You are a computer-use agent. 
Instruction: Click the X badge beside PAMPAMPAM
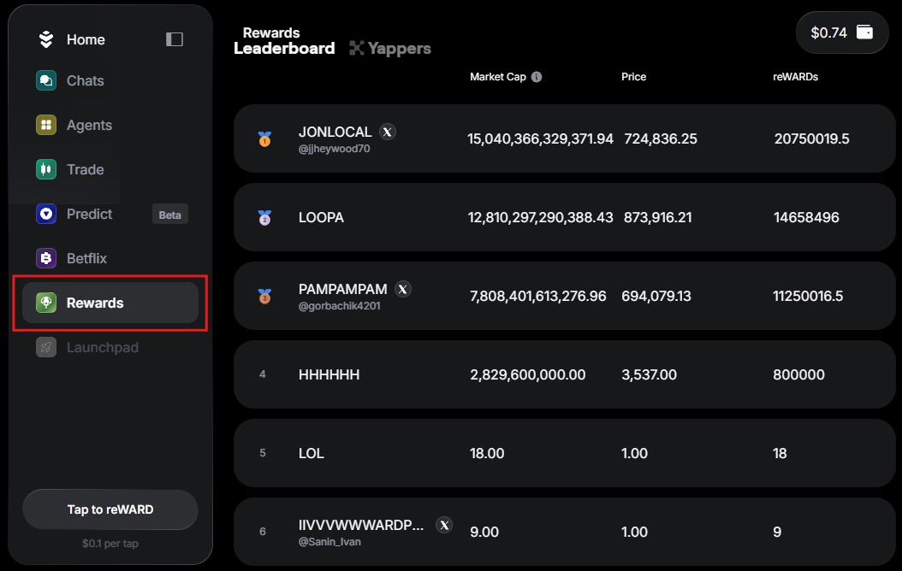(403, 289)
